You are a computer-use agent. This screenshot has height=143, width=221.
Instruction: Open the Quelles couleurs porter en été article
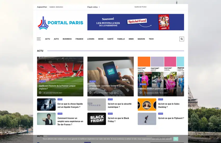coord(154,89)
